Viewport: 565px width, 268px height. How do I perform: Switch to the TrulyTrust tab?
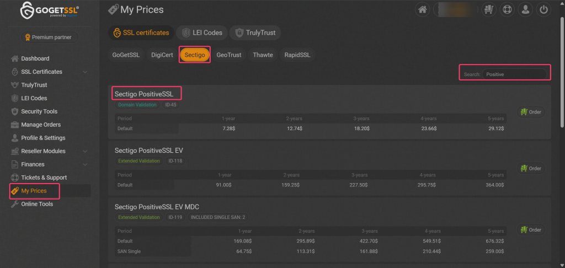(255, 33)
